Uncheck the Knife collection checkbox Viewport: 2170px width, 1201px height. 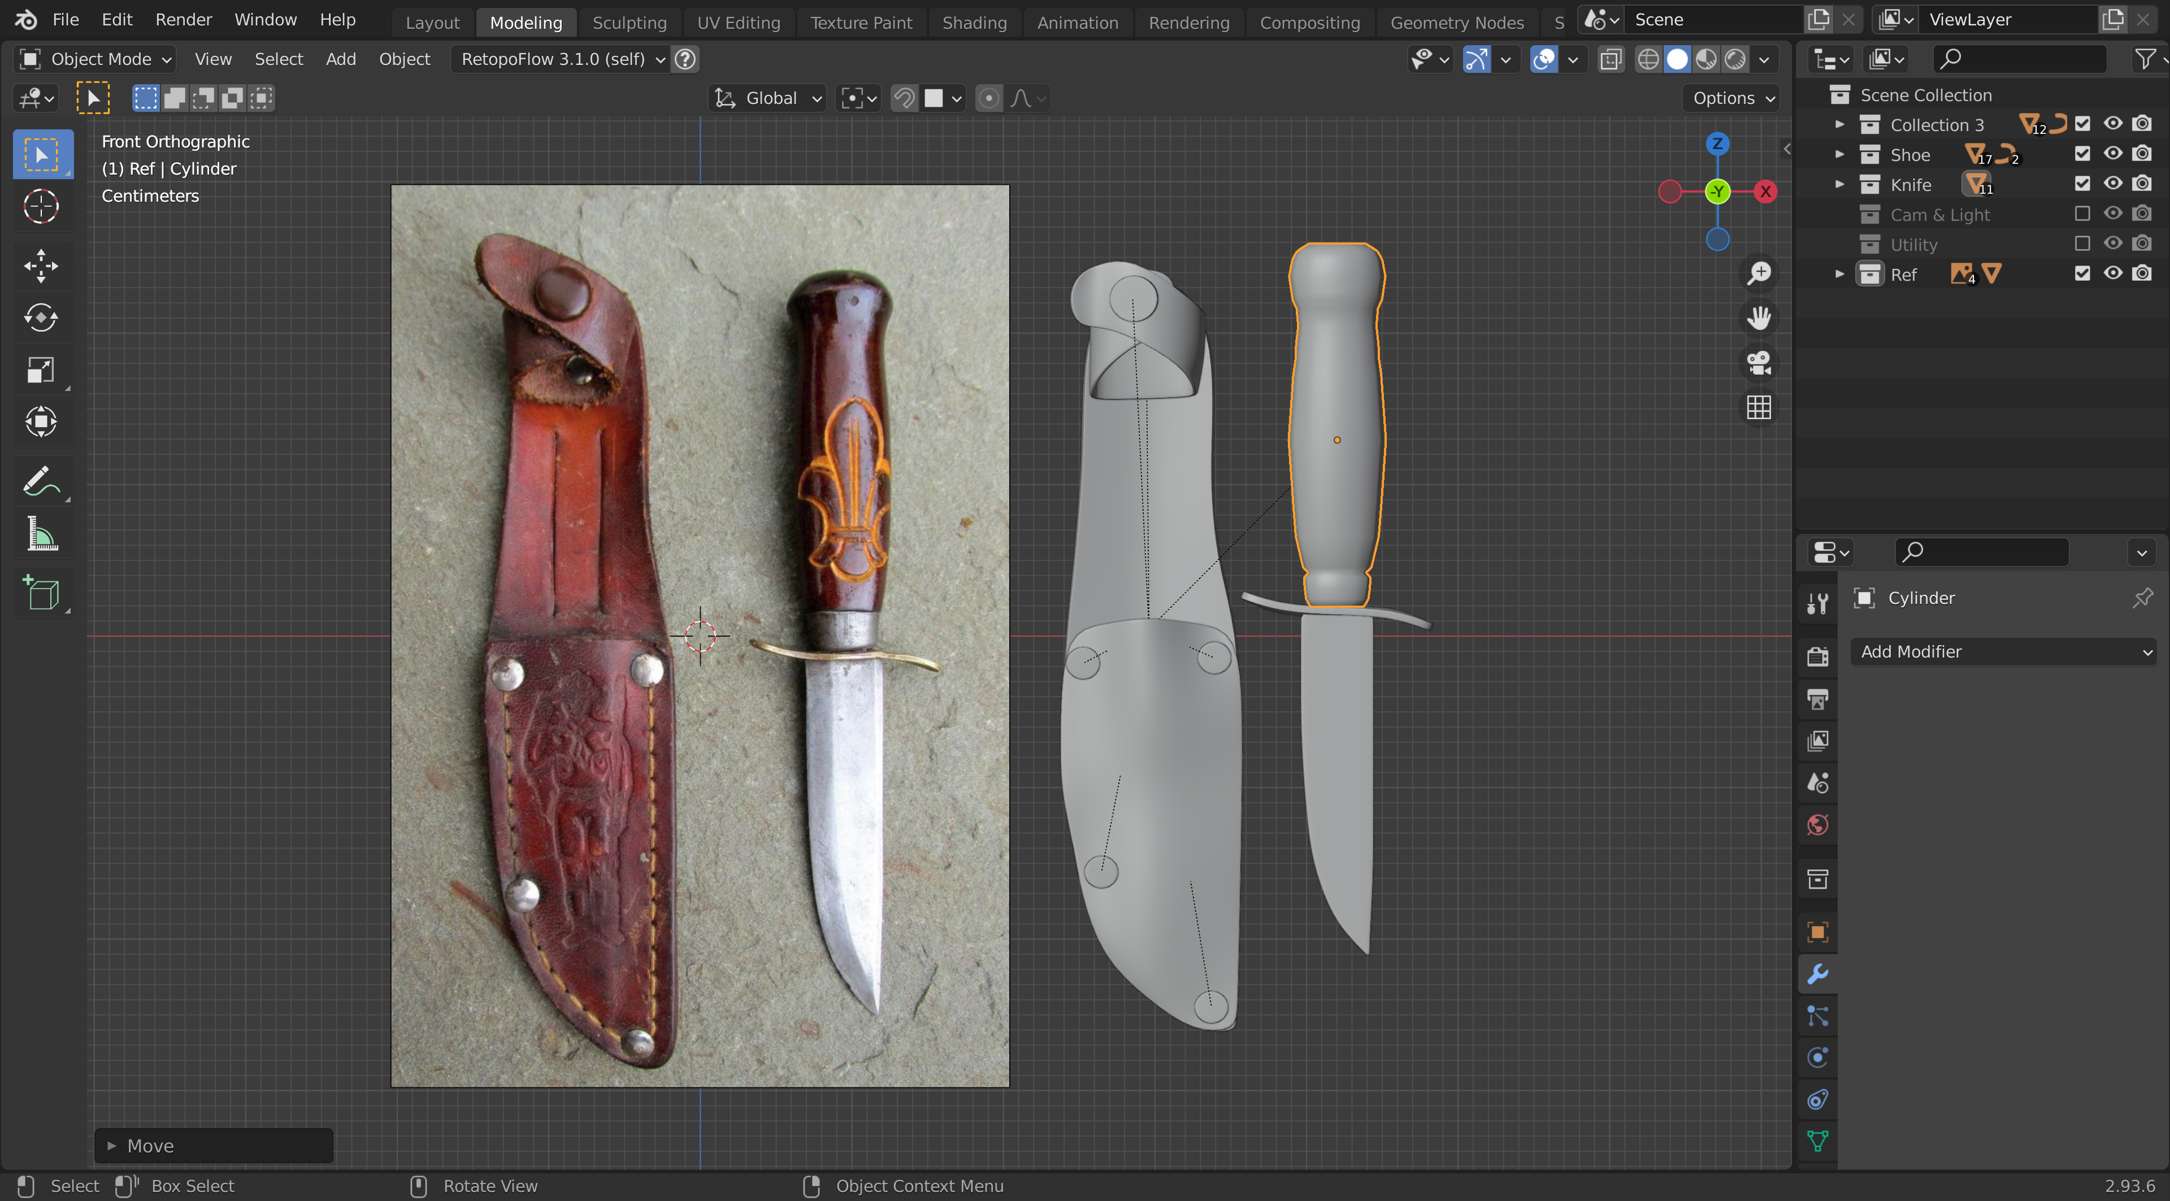click(x=2082, y=184)
